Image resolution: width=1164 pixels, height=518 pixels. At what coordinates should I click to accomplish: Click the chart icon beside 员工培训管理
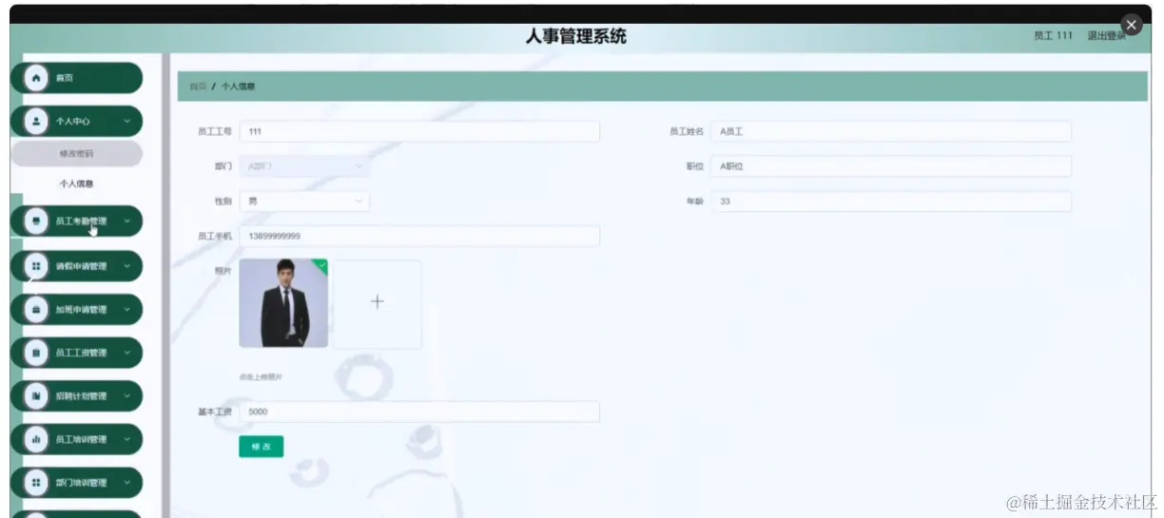[x=36, y=440]
